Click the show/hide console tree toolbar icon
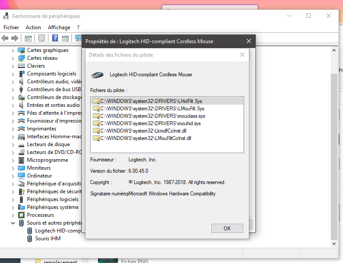The image size is (343, 263). click(28, 38)
